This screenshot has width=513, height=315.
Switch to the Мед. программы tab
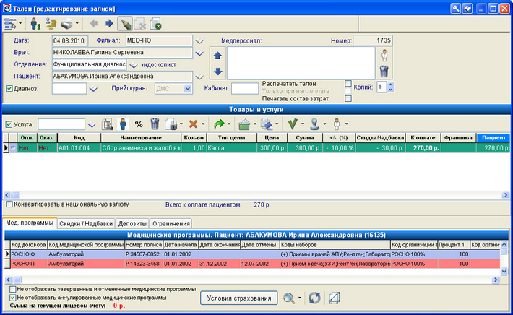coord(30,223)
